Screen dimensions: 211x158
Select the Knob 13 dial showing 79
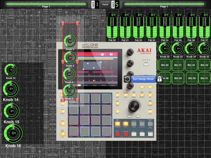pos(11,70)
